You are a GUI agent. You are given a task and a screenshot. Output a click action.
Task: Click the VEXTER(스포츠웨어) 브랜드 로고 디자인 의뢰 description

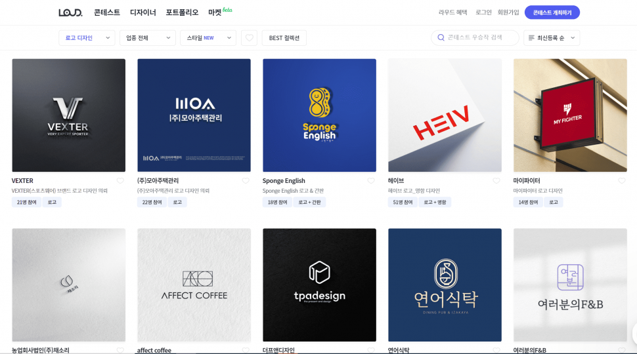click(59, 191)
